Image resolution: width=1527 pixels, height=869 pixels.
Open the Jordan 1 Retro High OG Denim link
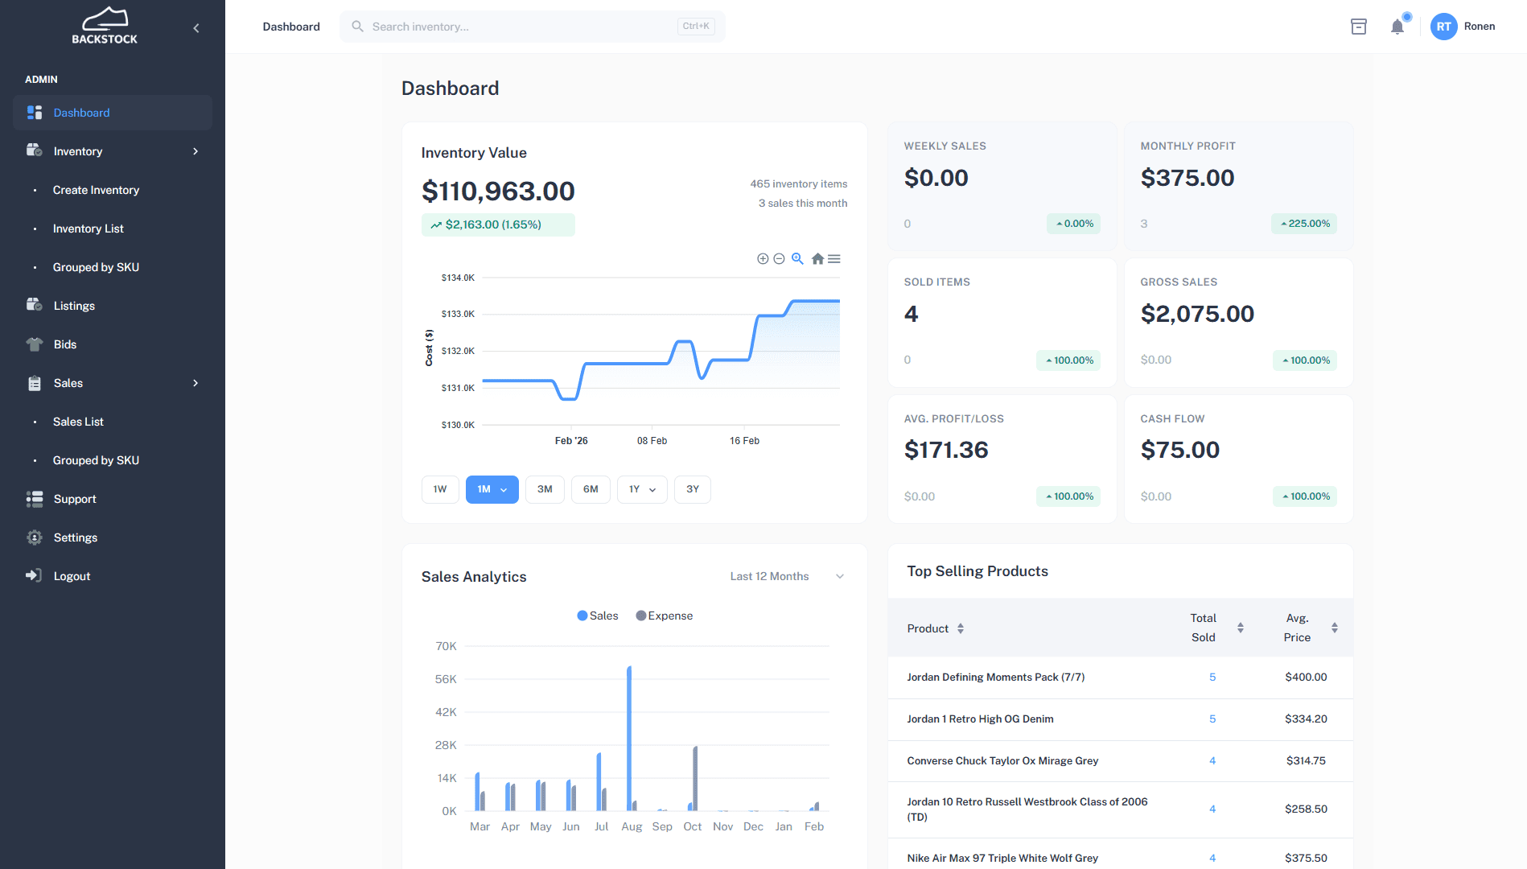[979, 719]
